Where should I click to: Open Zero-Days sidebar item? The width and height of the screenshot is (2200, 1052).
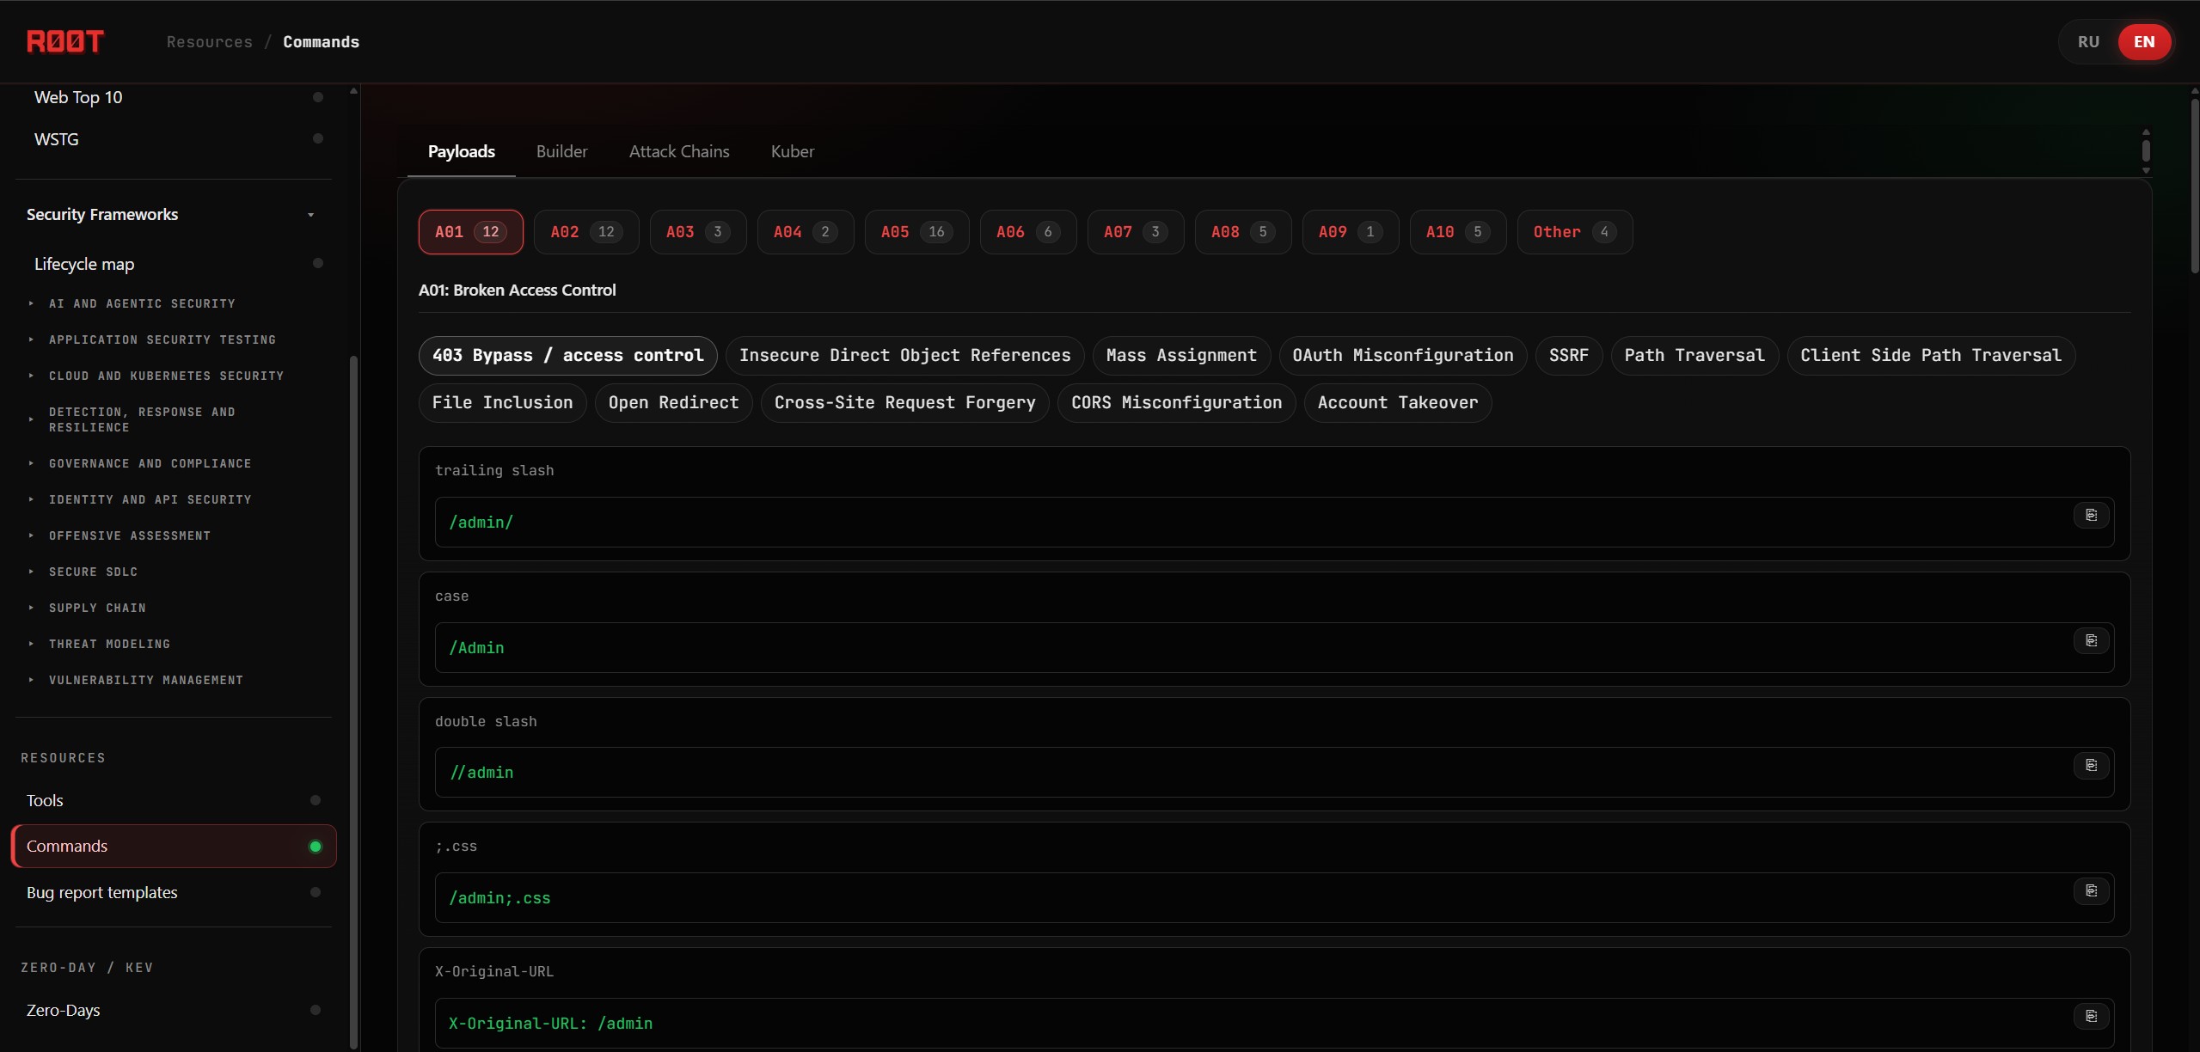(x=174, y=1010)
